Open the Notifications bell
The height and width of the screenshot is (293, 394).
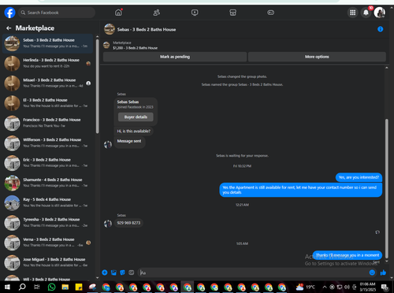[366, 13]
